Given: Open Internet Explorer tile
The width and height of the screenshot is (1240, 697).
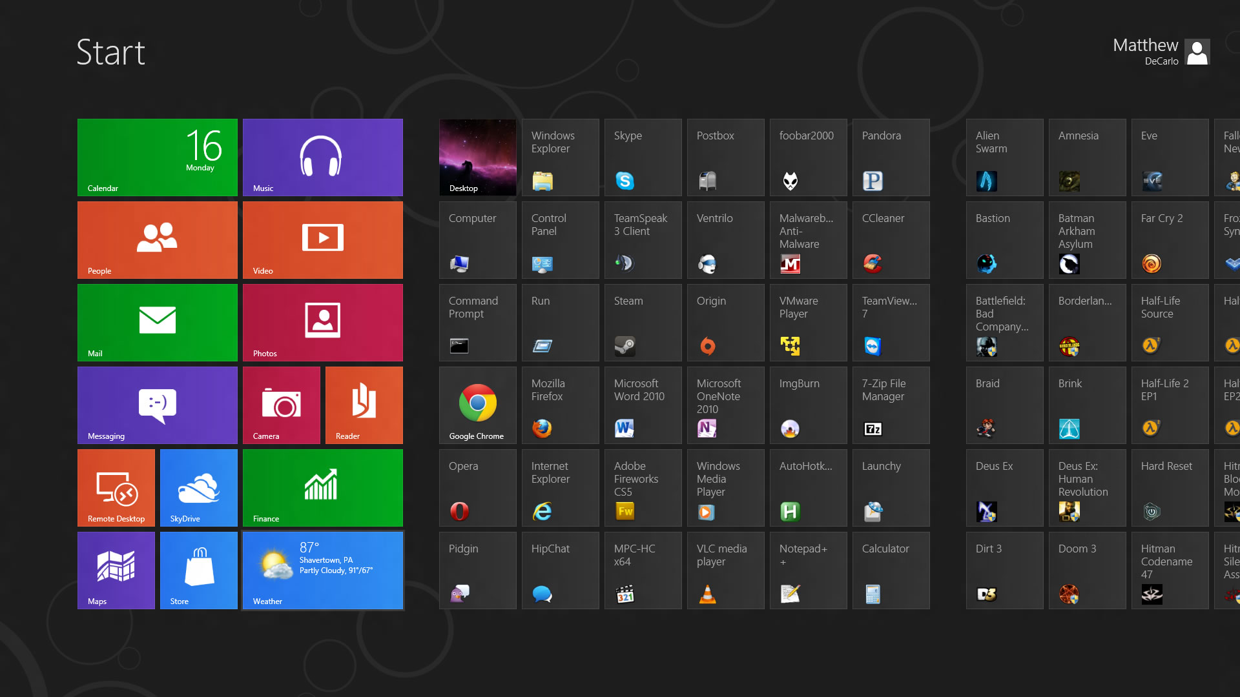Looking at the screenshot, I should click(561, 488).
